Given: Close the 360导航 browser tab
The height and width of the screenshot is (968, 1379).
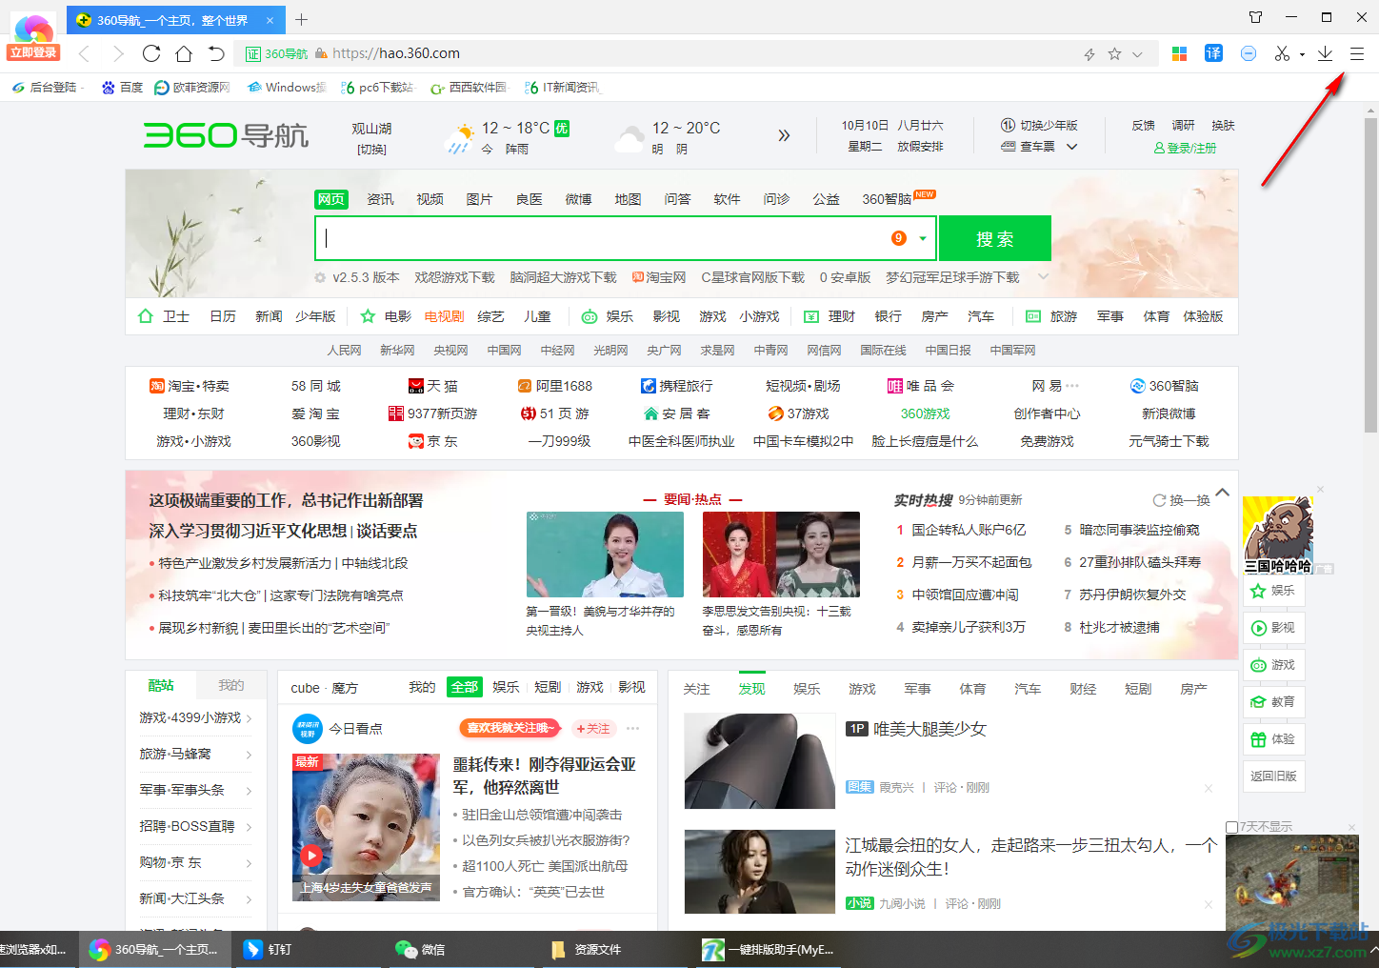Looking at the screenshot, I should 270,20.
